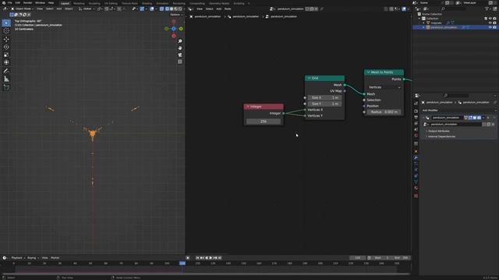Click the red X axis gizmo ball
The image size is (499, 280).
173,36
